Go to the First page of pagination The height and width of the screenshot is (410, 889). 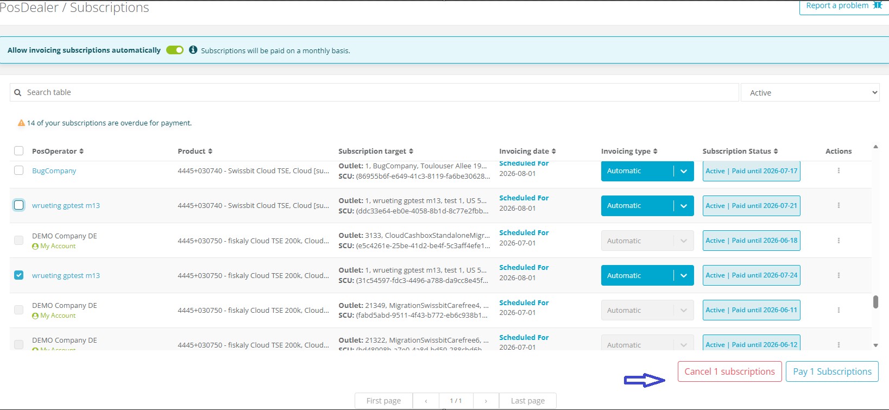pos(383,401)
